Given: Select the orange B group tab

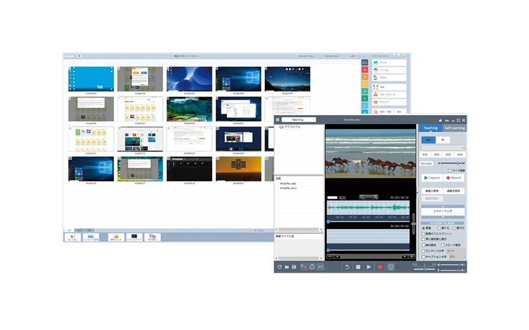Looking at the screenshot, I should (x=364, y=77).
